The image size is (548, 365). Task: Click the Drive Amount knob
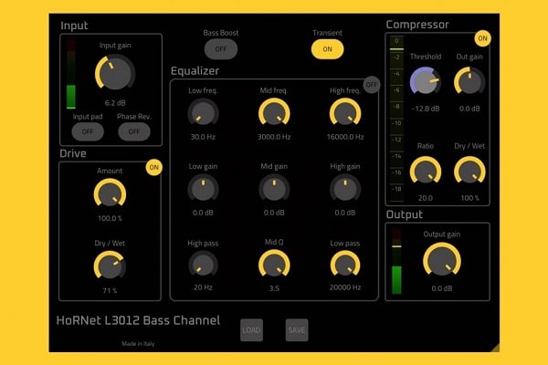(x=110, y=193)
